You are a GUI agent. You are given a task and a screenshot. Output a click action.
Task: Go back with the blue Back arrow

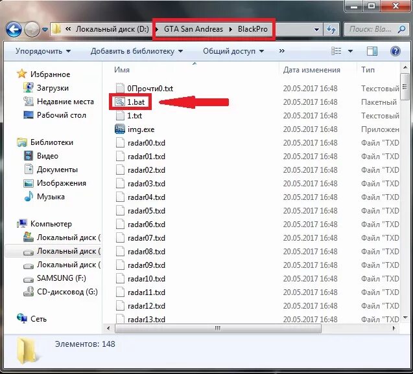point(14,29)
